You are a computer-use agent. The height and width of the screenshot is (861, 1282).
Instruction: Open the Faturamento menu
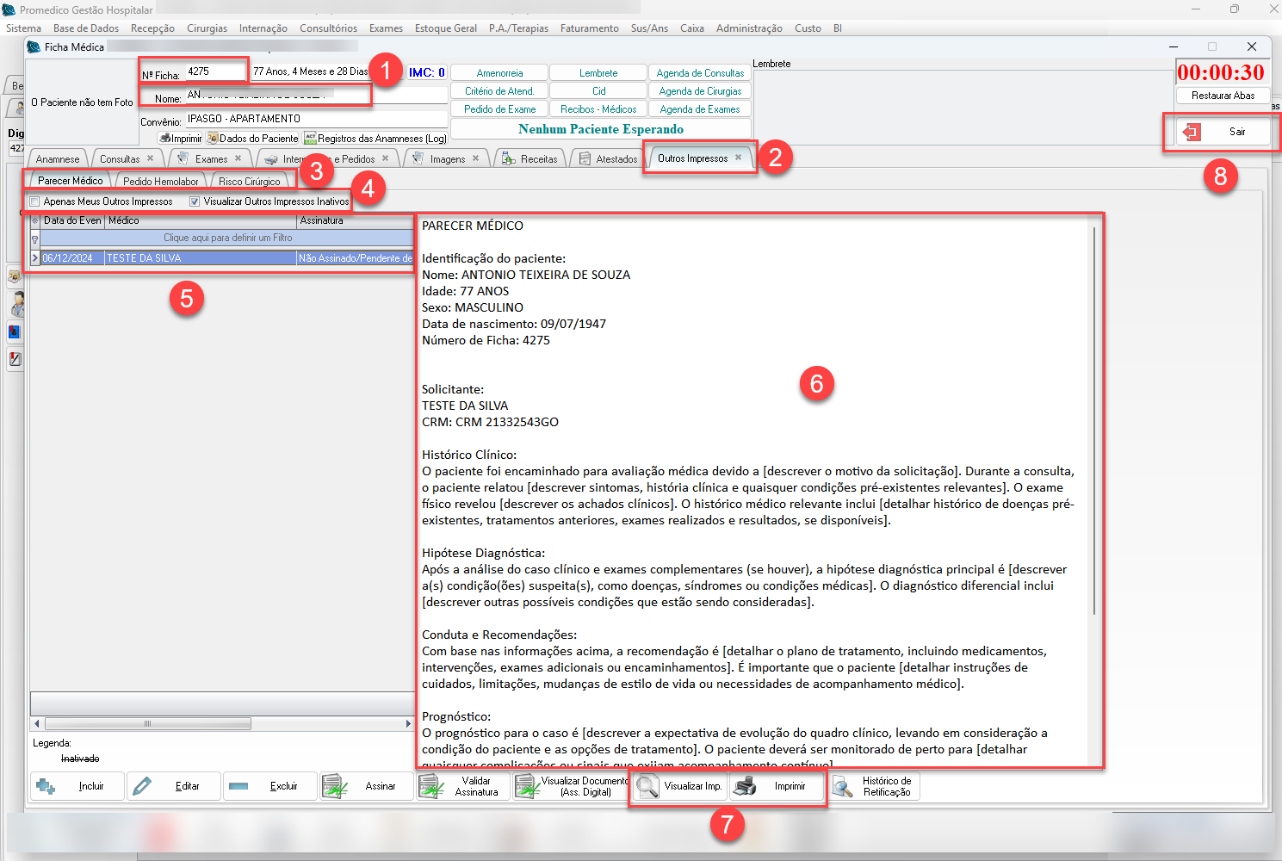589,28
